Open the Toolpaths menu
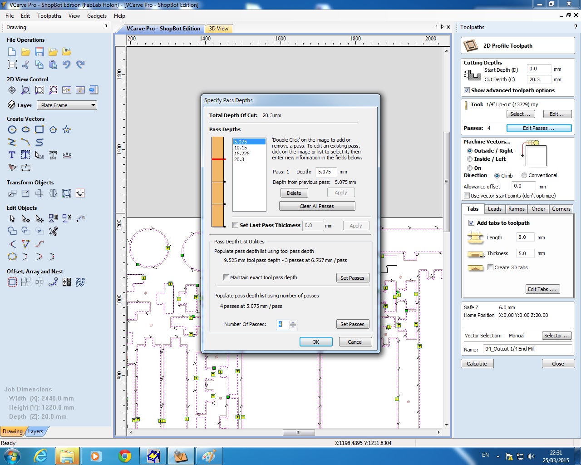 pos(49,16)
